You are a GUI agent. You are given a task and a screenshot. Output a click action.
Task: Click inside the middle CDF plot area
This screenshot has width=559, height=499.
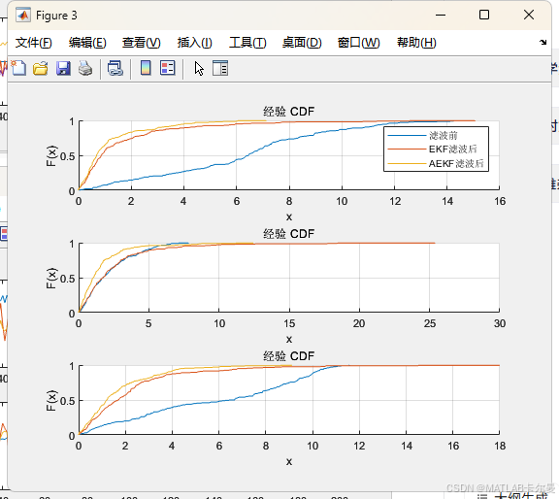click(289, 278)
